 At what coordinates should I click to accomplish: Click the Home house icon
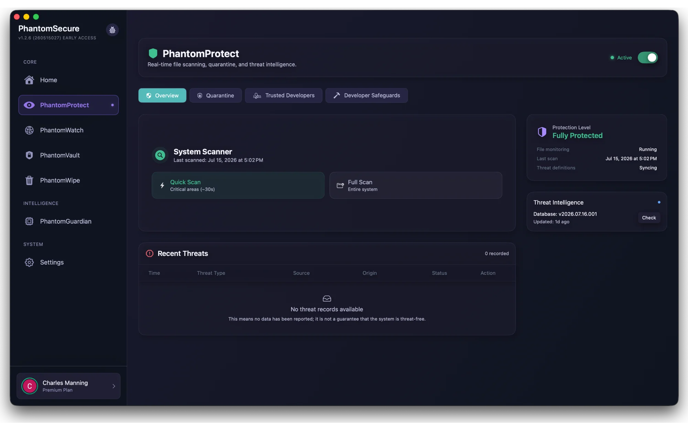pyautogui.click(x=29, y=80)
